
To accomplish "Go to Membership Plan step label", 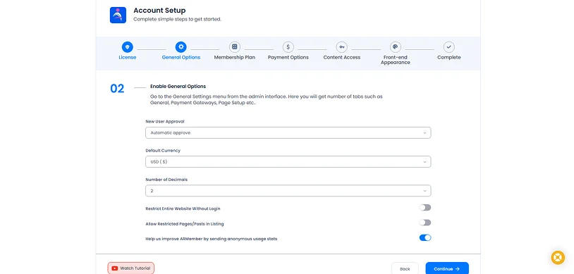I will pos(235,58).
